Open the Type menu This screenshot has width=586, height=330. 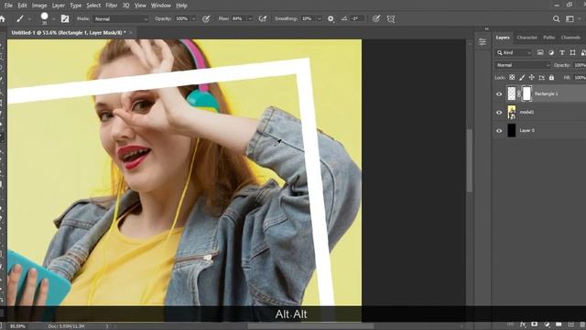pyautogui.click(x=75, y=5)
